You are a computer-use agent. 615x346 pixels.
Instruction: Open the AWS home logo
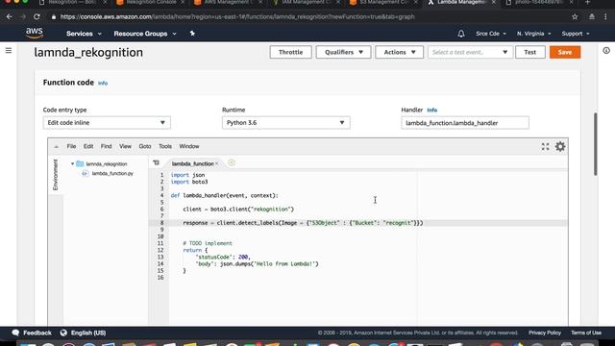click(35, 34)
